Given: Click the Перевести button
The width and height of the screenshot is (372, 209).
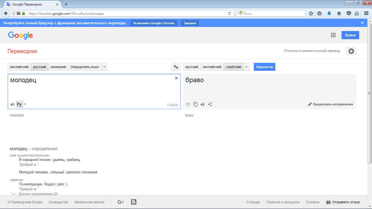Looking at the screenshot, I should click(264, 67).
